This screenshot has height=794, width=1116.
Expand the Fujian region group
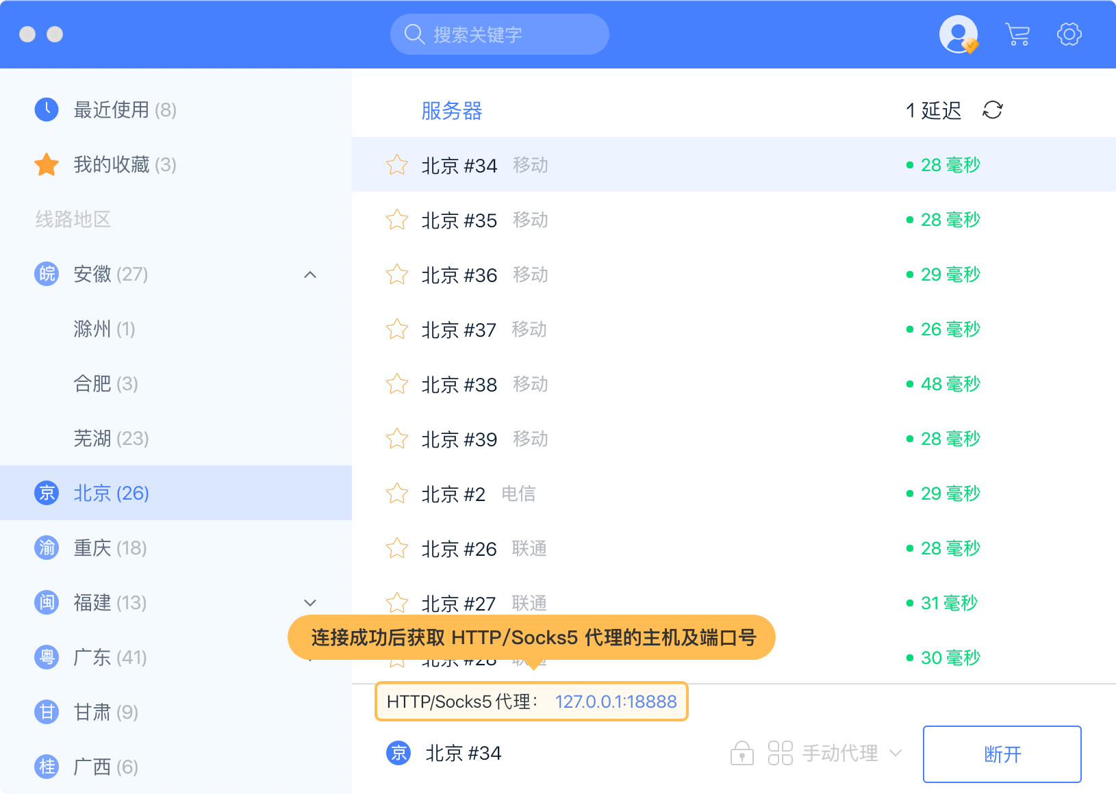310,603
